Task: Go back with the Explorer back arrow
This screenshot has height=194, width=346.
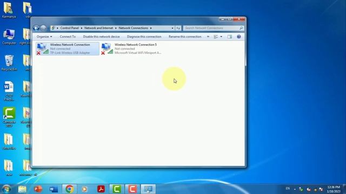Action: (x=36, y=28)
